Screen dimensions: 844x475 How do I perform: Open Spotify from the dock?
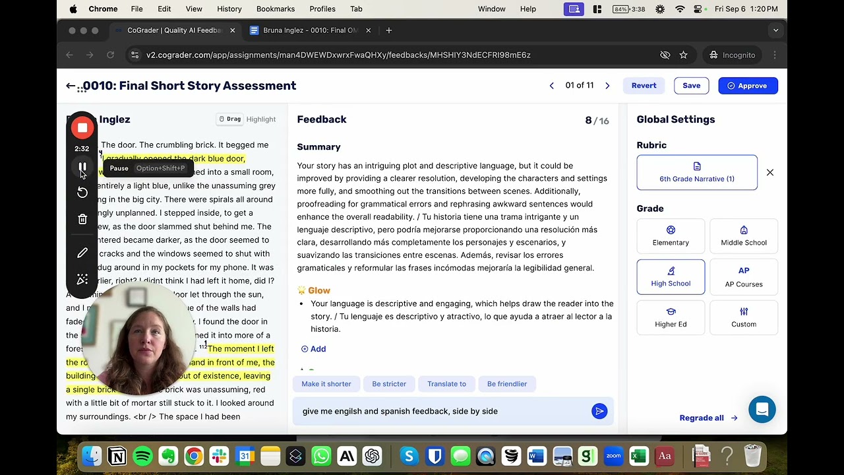click(142, 456)
